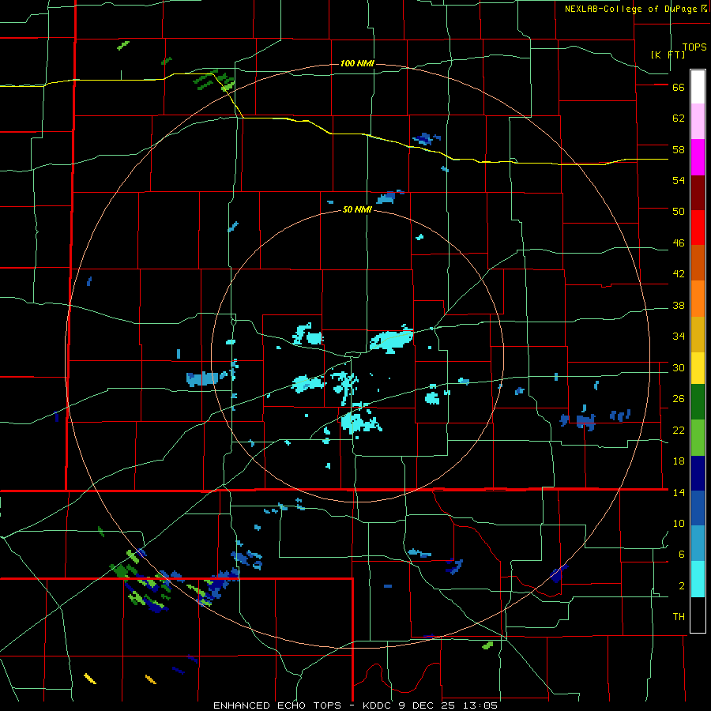This screenshot has width=711, height=711.
Task: Click the orange swatch between 42 and 38
Action: tap(698, 299)
